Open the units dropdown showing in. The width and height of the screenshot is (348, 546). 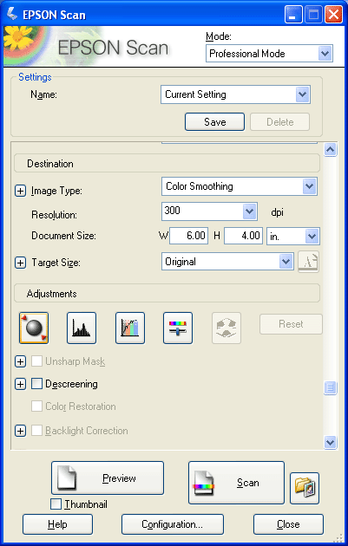coord(293,237)
